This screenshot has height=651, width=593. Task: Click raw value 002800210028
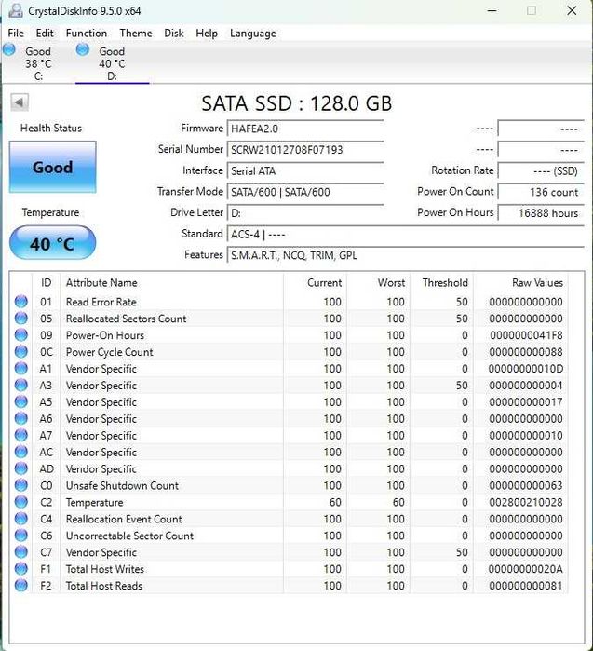(526, 502)
